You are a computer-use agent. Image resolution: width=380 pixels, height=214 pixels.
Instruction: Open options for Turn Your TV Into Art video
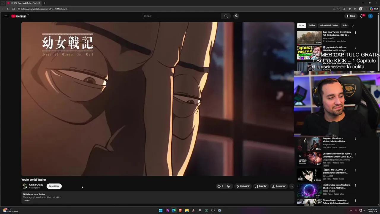(355, 32)
